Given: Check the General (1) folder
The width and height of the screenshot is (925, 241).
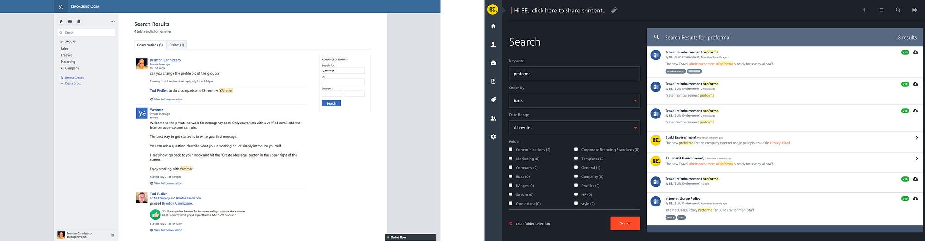Looking at the screenshot, I should [x=576, y=167].
